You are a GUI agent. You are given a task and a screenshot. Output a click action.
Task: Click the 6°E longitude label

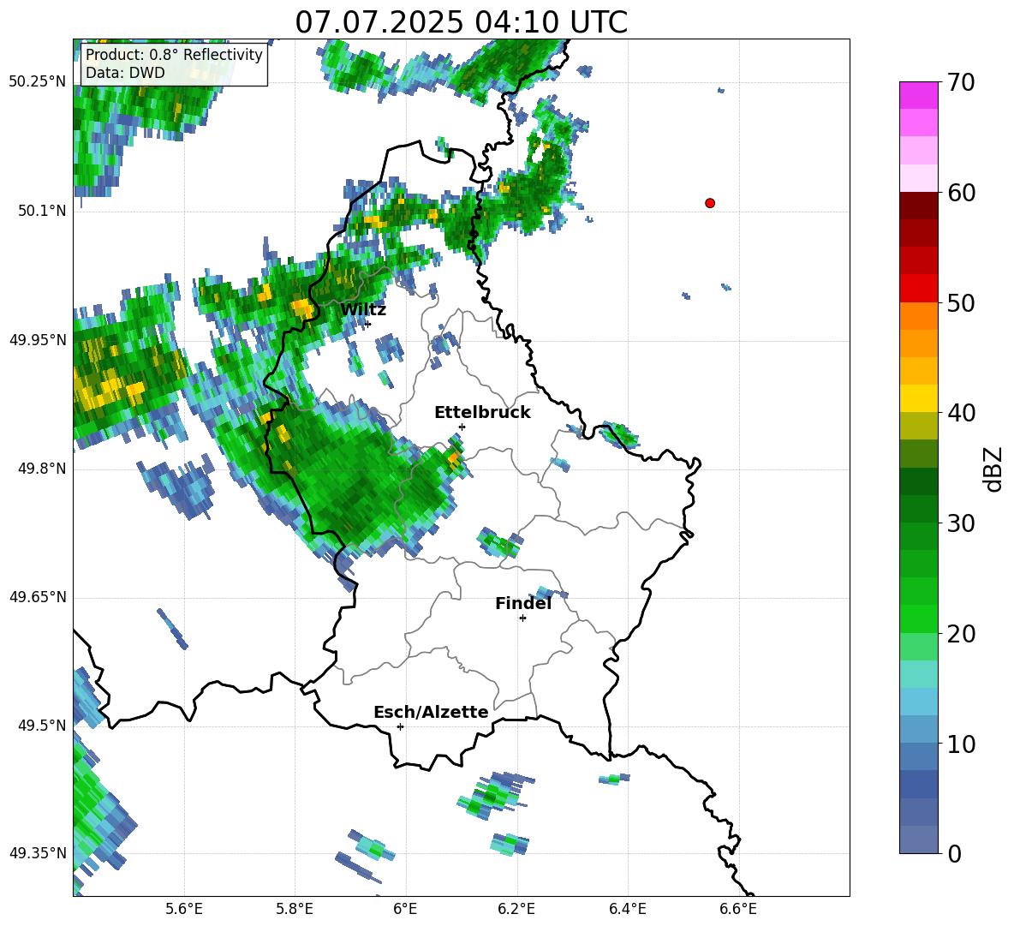(405, 909)
